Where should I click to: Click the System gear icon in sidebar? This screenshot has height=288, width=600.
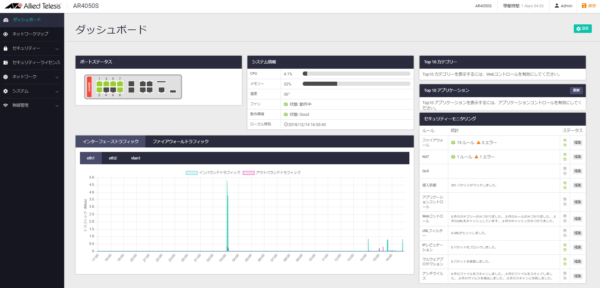pyautogui.click(x=6, y=91)
